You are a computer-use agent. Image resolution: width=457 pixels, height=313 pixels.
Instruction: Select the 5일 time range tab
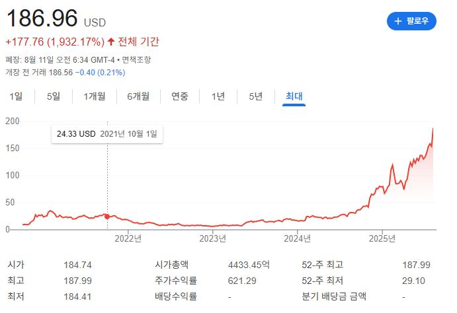pos(54,96)
